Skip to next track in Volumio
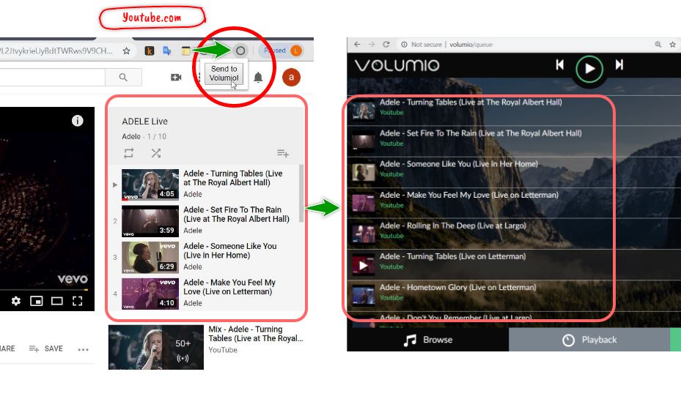The height and width of the screenshot is (410, 681). pyautogui.click(x=619, y=64)
